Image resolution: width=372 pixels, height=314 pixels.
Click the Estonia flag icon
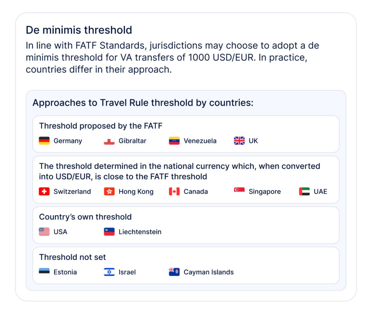click(x=44, y=272)
